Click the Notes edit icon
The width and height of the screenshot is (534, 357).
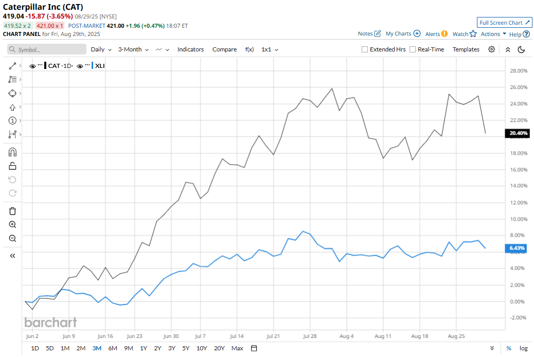coord(377,34)
